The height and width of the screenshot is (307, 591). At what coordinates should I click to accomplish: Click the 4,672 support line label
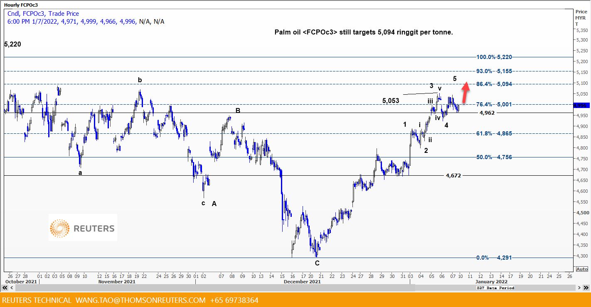pyautogui.click(x=453, y=176)
